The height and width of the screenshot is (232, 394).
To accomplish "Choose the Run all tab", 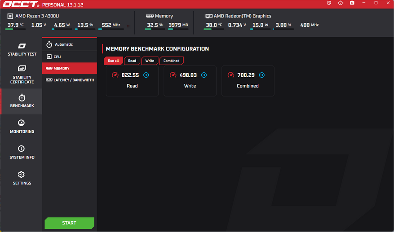I will coord(113,61).
